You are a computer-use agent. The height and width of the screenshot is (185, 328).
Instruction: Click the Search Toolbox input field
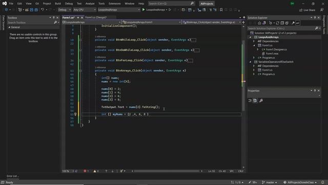coord(31,23)
